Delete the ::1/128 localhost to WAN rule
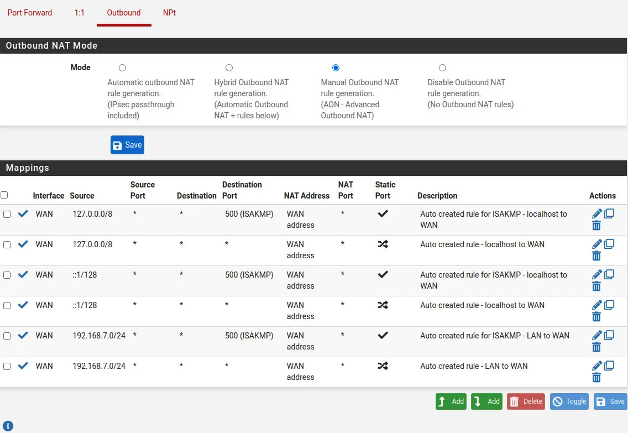The height and width of the screenshot is (433, 628). 596,317
